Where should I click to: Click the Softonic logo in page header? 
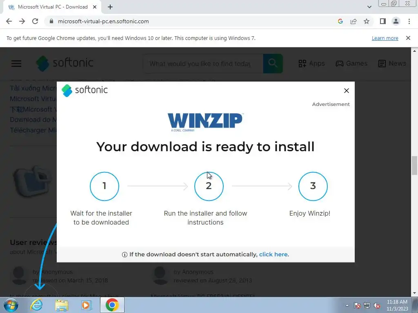(65, 63)
